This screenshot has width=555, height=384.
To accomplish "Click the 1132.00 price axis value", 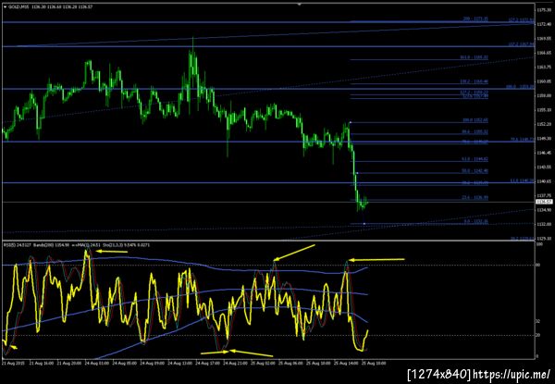I will point(544,224).
